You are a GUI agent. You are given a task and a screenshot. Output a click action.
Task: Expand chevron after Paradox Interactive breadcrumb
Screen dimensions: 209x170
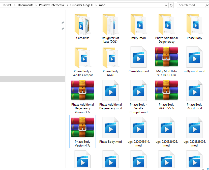68,5
